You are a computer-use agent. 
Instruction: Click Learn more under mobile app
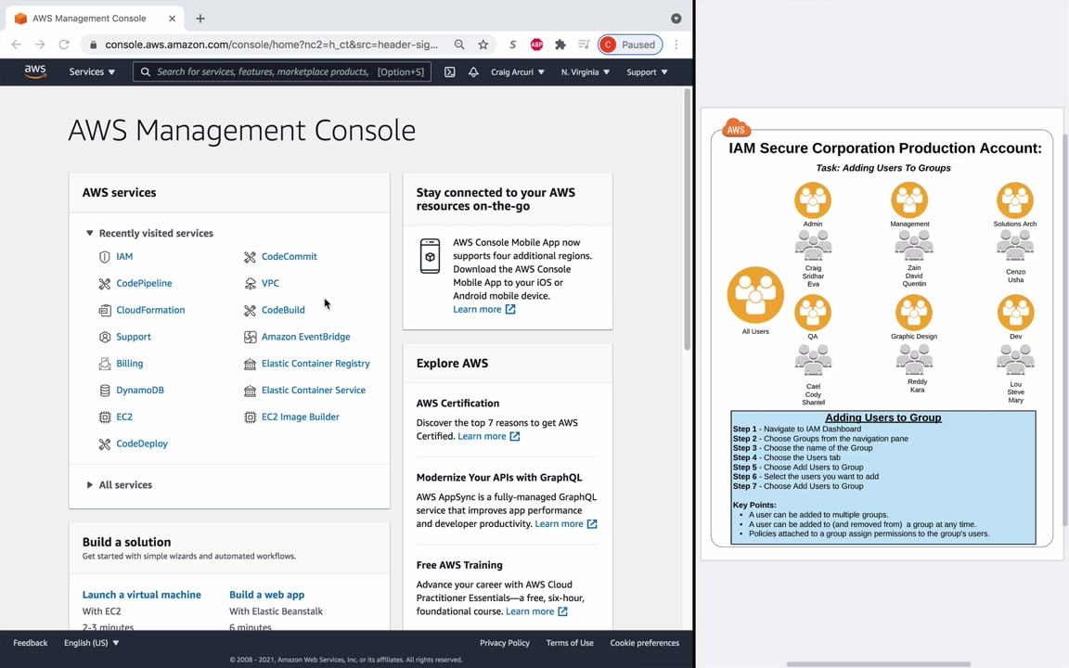[484, 309]
